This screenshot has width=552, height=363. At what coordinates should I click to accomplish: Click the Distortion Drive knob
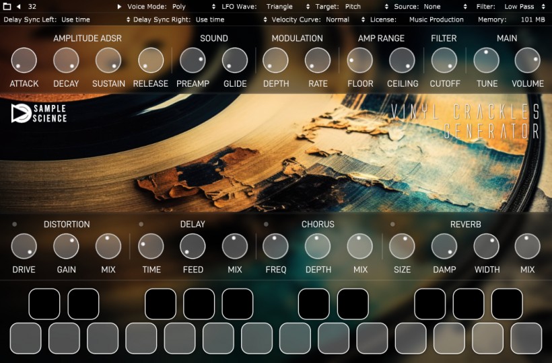coord(24,247)
